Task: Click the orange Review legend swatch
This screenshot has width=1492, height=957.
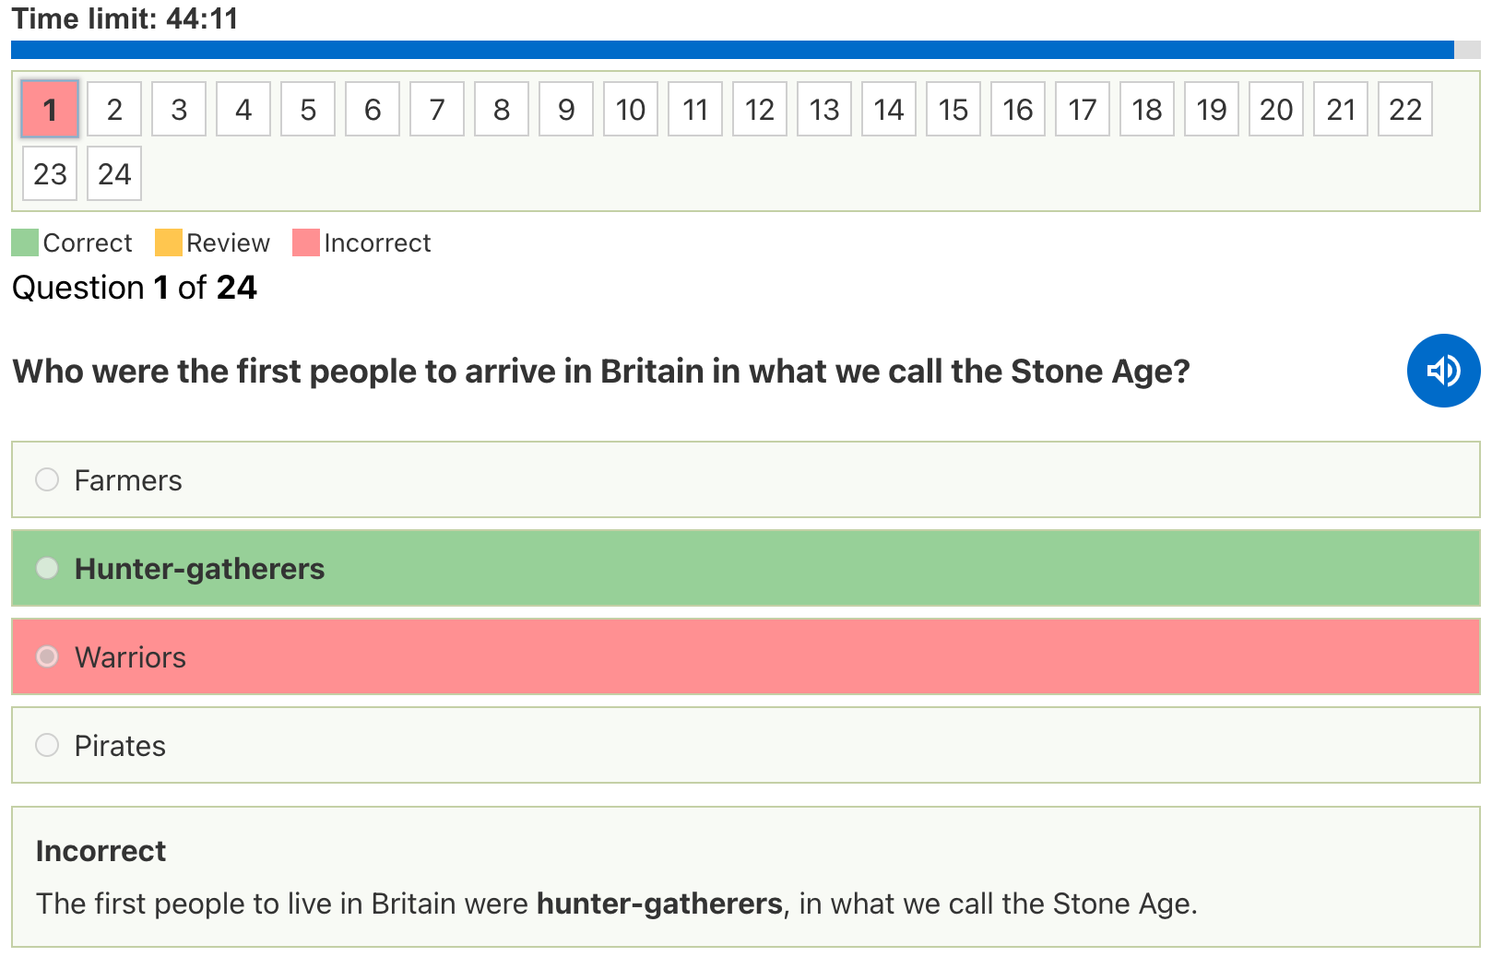Action: [x=169, y=242]
